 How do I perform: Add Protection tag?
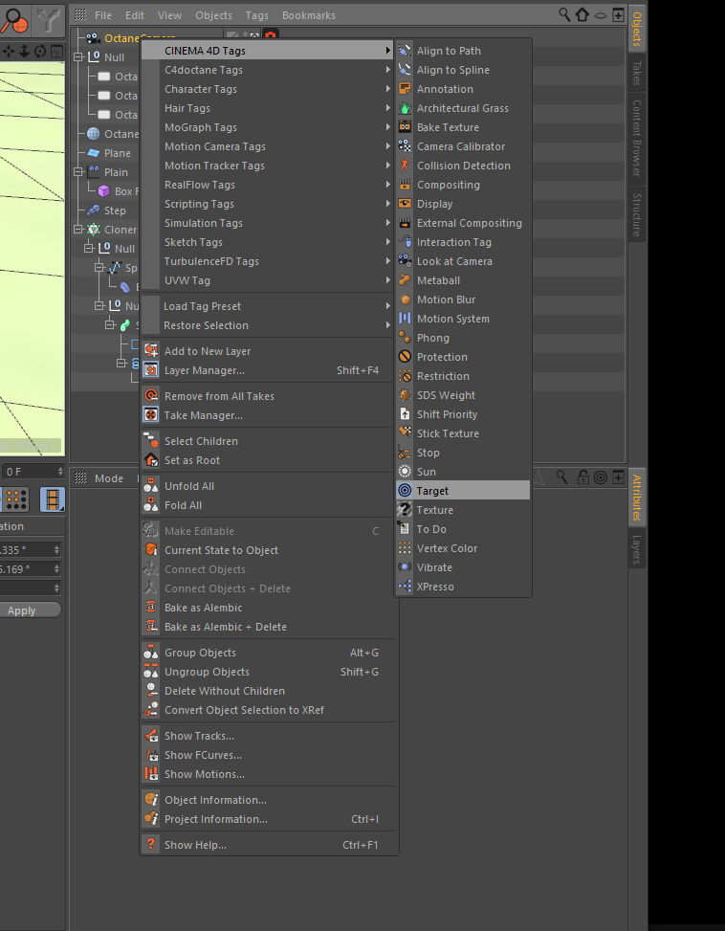(x=463, y=357)
